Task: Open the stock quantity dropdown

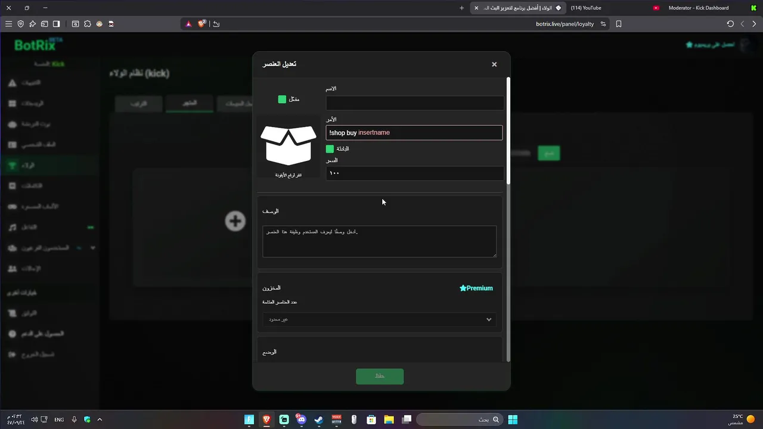Action: [379, 319]
